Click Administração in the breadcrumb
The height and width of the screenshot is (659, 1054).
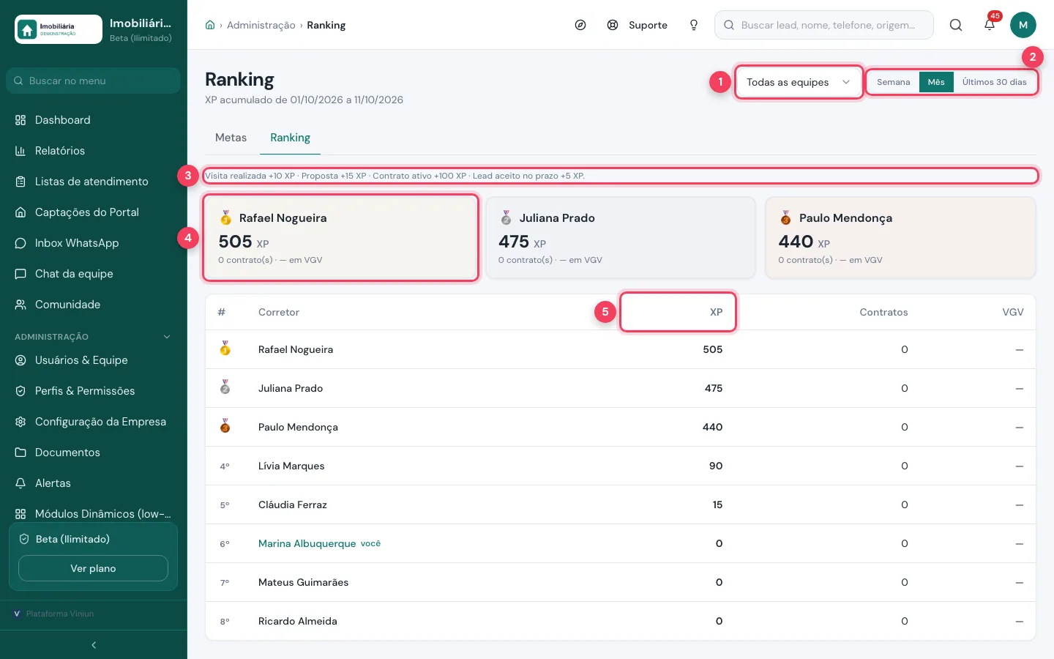point(261,25)
